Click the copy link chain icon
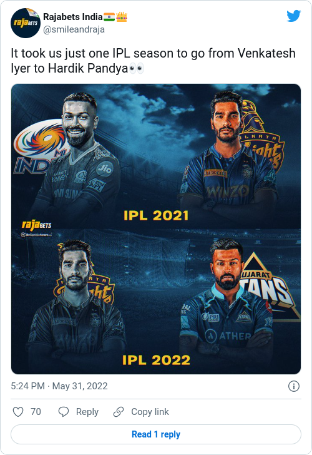 119,412
